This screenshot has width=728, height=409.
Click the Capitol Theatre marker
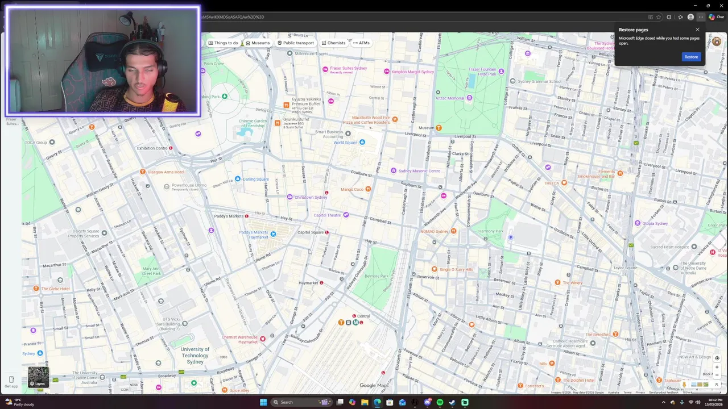(x=346, y=215)
